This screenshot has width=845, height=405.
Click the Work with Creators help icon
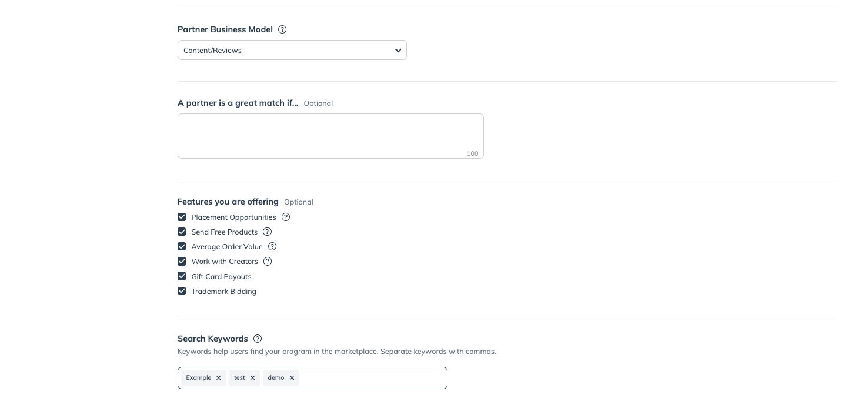click(x=268, y=261)
